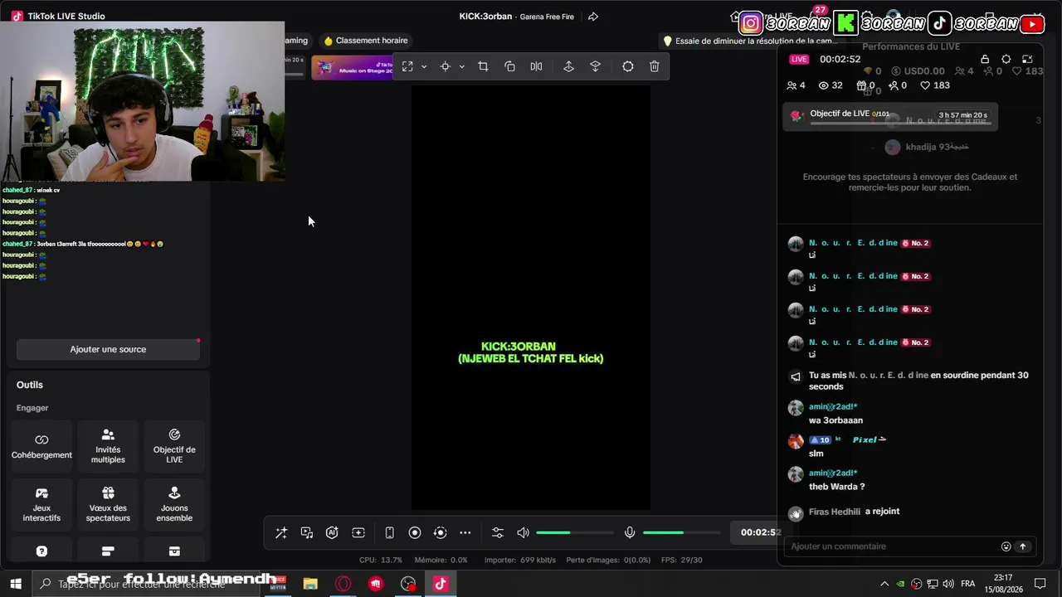The width and height of the screenshot is (1062, 597).
Task: Move the source layer up
Action: (x=568, y=66)
